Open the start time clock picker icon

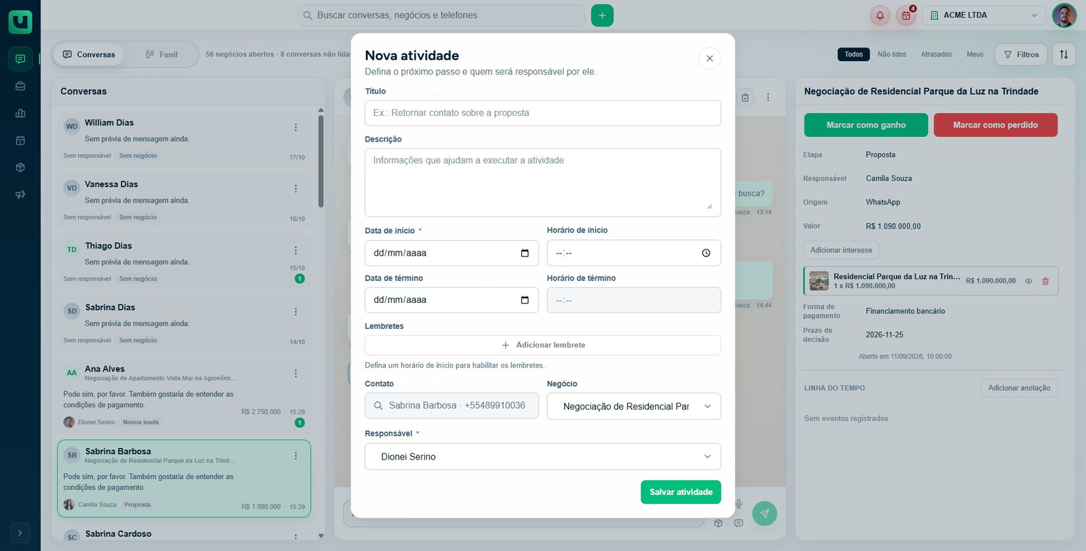coord(706,253)
